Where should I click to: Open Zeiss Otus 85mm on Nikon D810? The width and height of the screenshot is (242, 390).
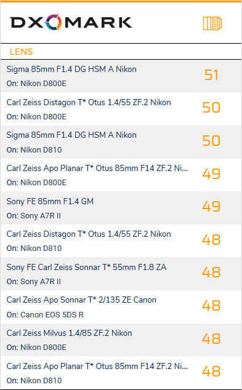pos(121,373)
